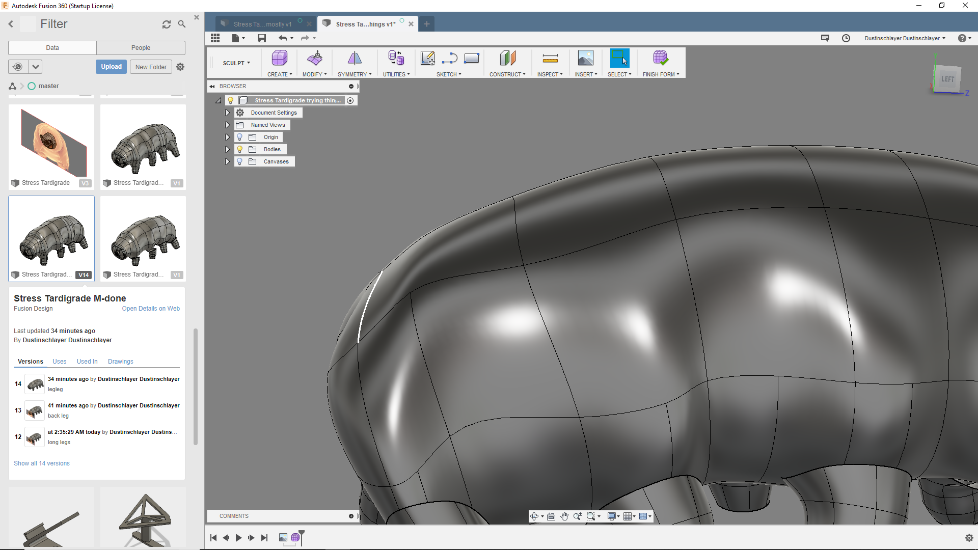
Task: Toggle Canvases folder visibility lightbulb
Action: coord(240,161)
